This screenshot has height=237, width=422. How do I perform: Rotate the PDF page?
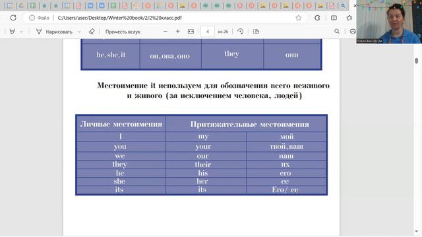240,32
